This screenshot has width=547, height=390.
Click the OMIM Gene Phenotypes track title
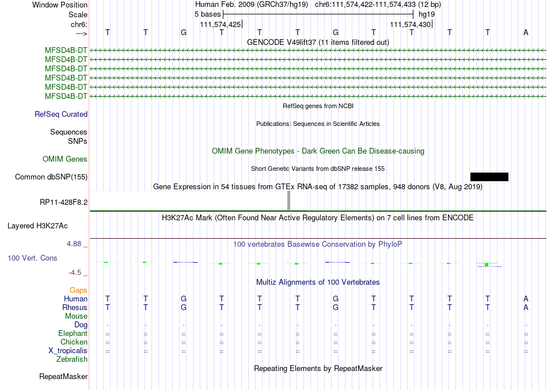(318, 151)
